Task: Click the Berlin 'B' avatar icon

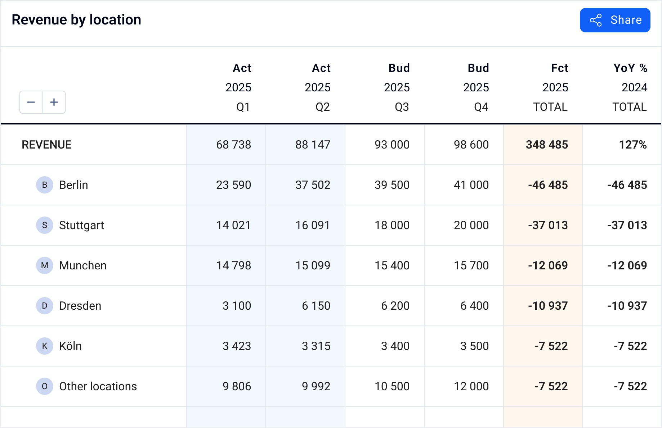Action: [45, 185]
